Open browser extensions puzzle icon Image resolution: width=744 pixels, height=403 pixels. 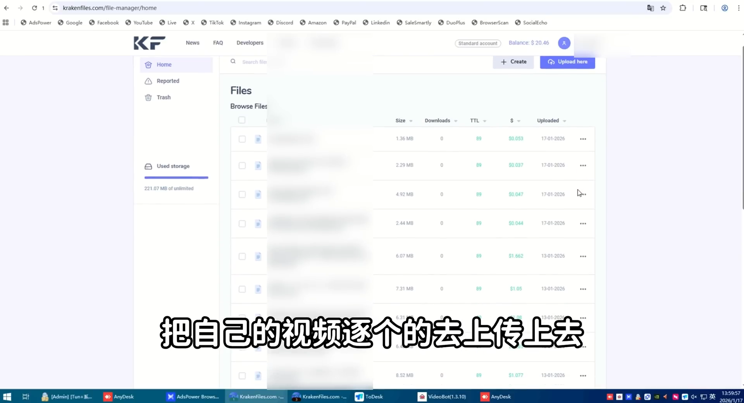coord(683,8)
